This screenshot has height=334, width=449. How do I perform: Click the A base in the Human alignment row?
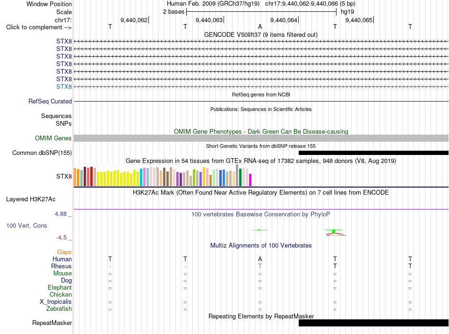260,259
